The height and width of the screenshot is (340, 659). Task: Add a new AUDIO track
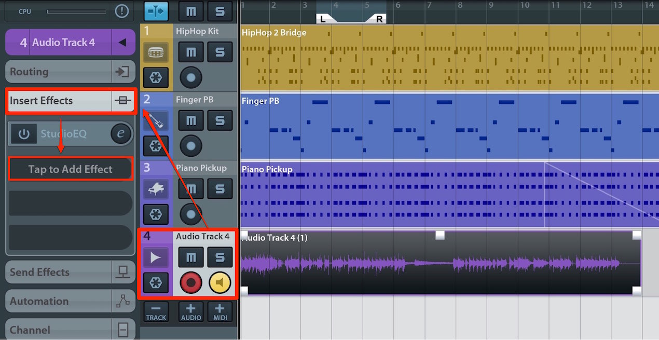(191, 312)
